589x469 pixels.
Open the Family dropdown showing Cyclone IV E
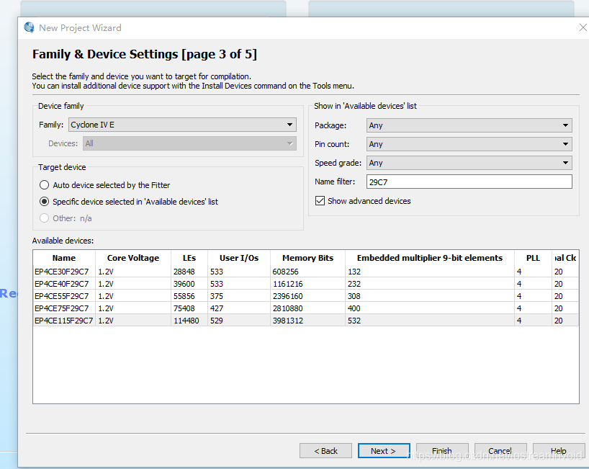pos(182,125)
